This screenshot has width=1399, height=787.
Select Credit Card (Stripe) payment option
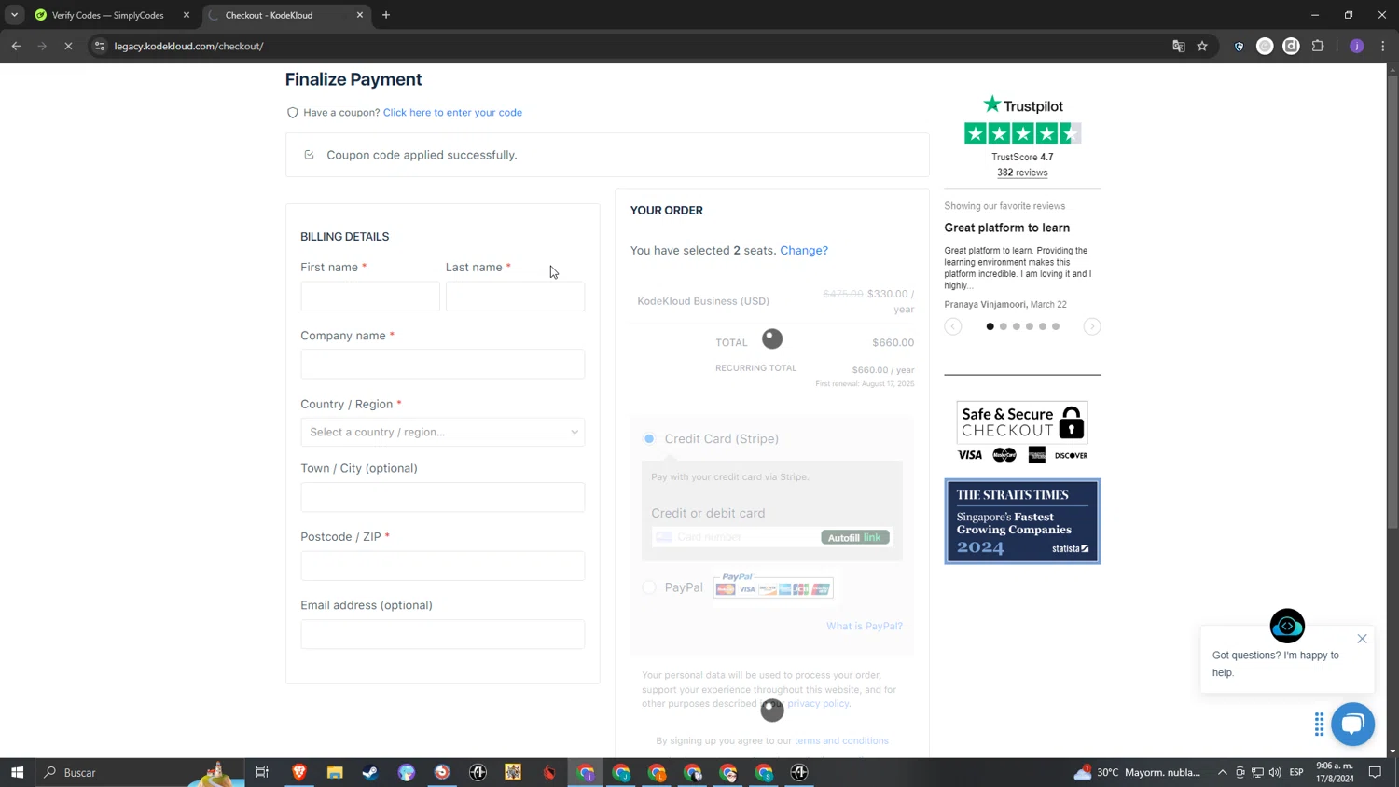(x=649, y=438)
